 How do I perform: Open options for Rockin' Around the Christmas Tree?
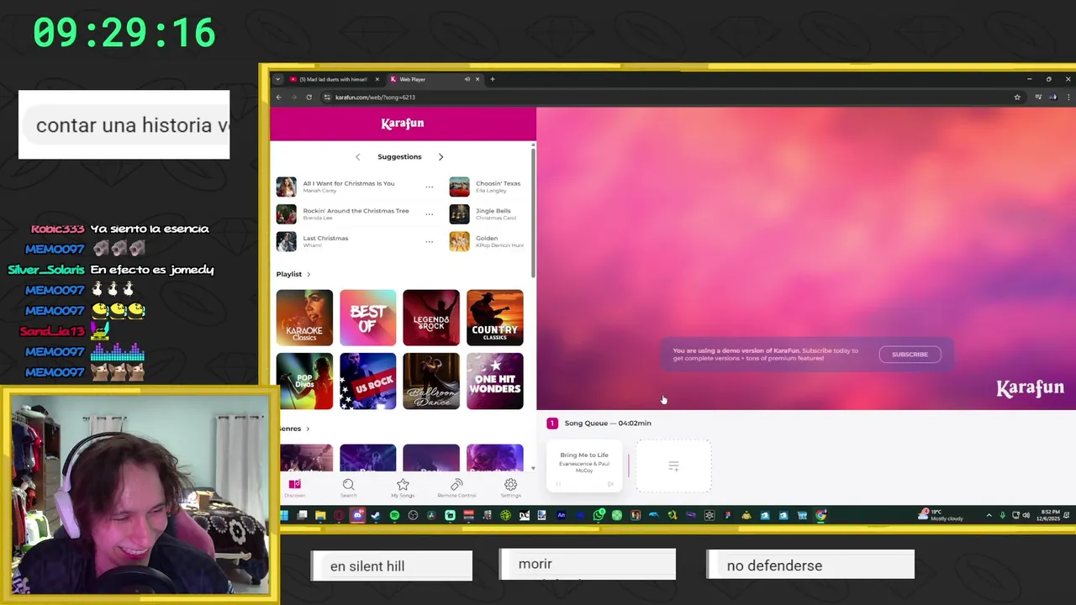[429, 214]
